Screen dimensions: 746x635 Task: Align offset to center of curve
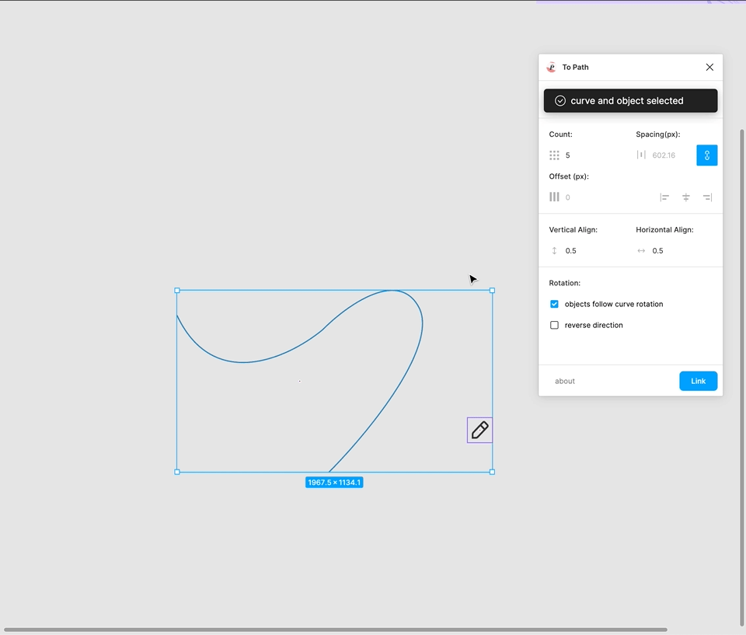[685, 197]
